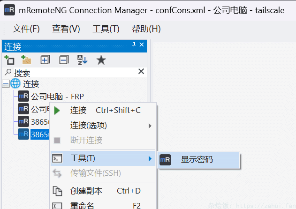
Task: Choose 显示密码 from the submenu
Action: (197, 159)
